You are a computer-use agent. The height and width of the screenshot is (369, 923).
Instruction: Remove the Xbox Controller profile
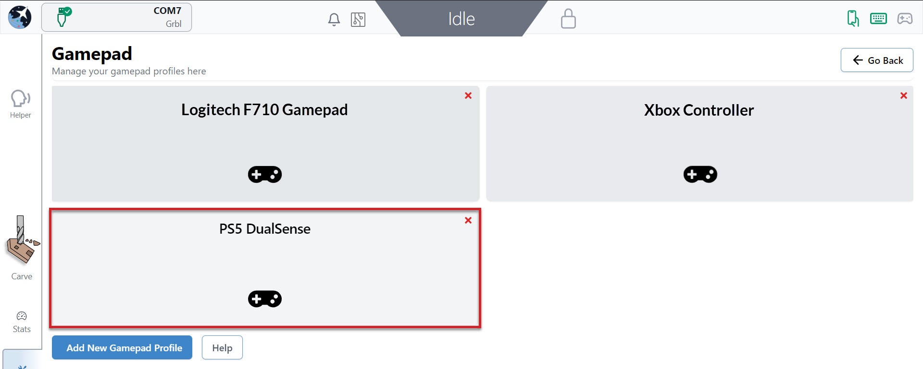[904, 95]
